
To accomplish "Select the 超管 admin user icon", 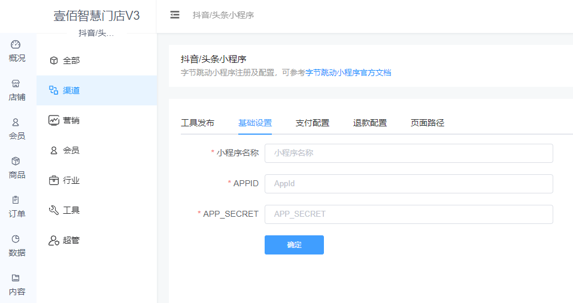I will (54, 240).
